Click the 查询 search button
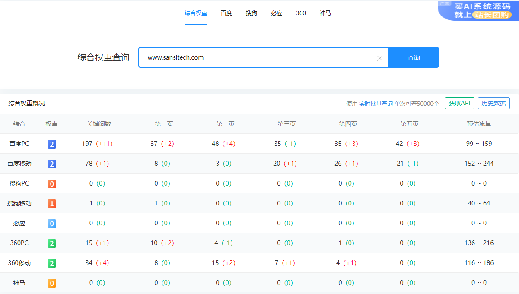This screenshot has width=519, height=294. click(414, 57)
